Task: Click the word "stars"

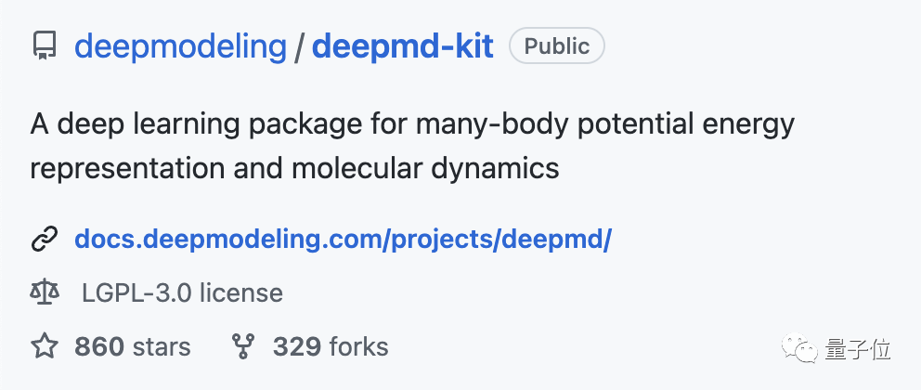Action: [x=162, y=347]
